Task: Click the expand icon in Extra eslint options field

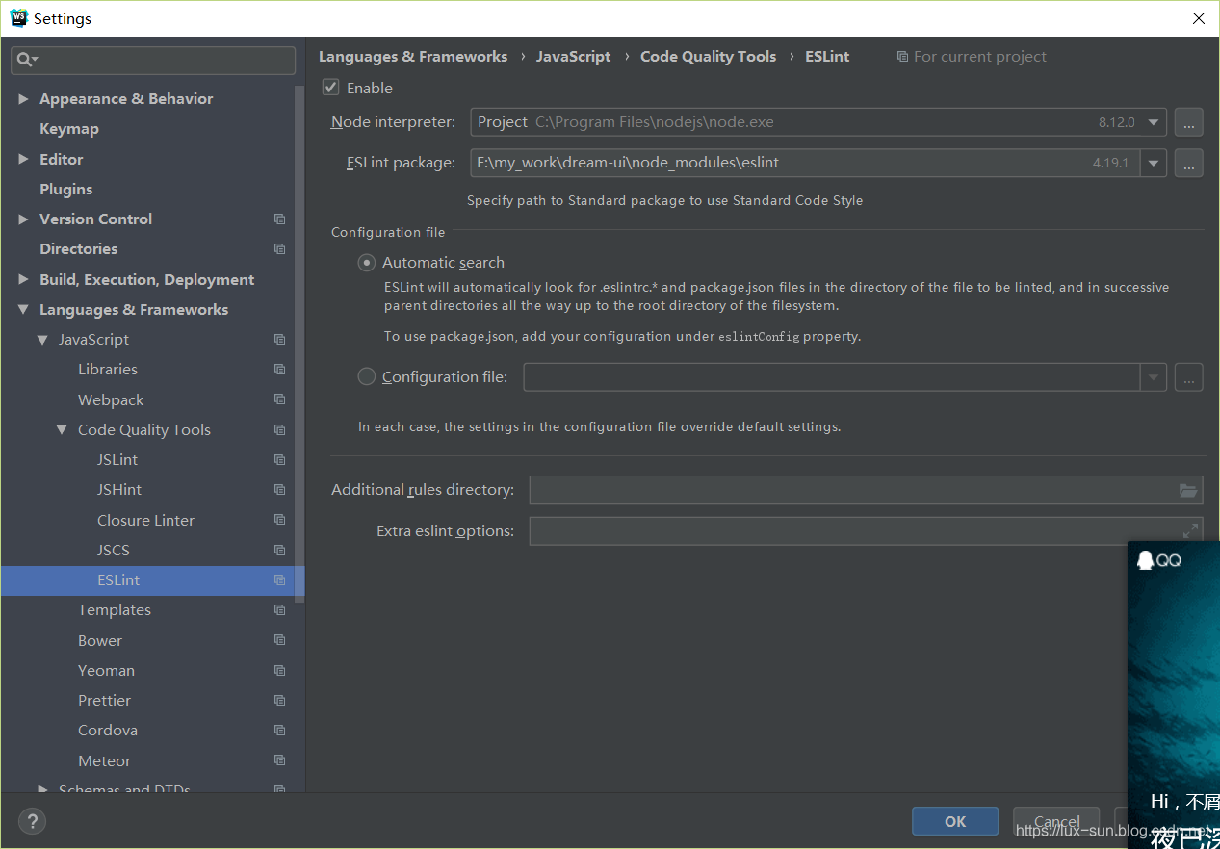Action: click(x=1190, y=530)
